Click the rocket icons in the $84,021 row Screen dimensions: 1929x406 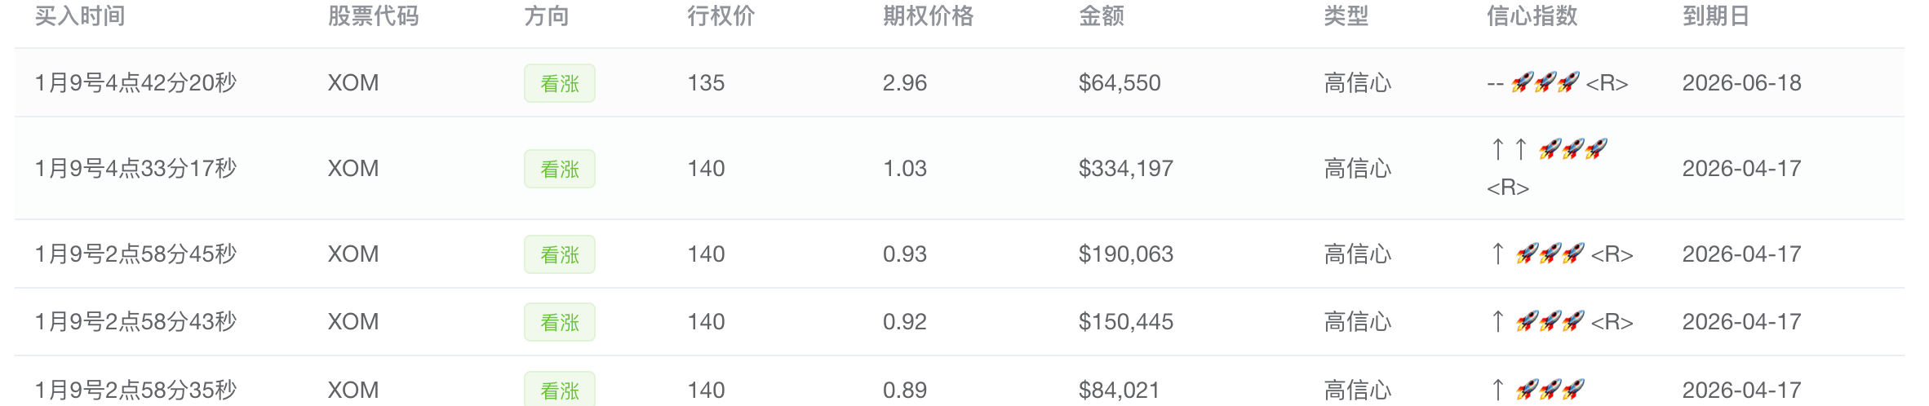(x=1550, y=390)
